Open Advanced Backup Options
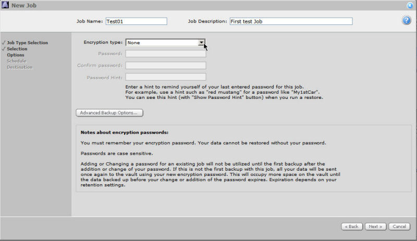417x241 pixels. pyautogui.click(x=109, y=112)
